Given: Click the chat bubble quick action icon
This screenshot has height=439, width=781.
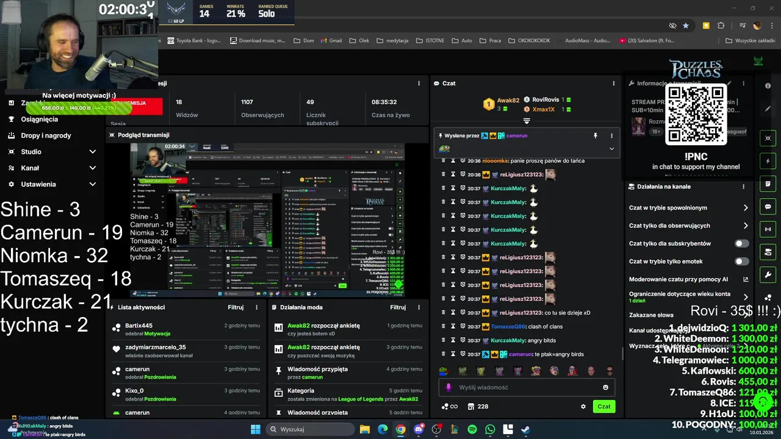Looking at the screenshot, I should click(x=768, y=207).
